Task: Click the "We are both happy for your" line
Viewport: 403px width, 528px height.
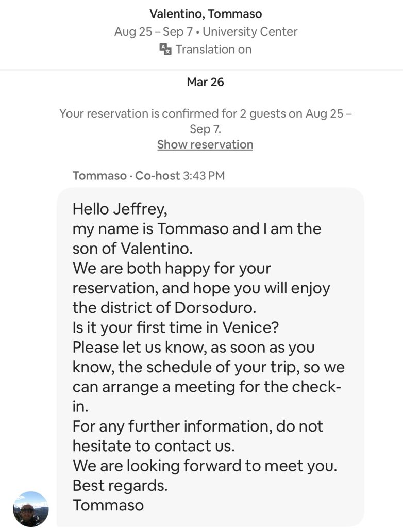Action: pyautogui.click(x=172, y=268)
